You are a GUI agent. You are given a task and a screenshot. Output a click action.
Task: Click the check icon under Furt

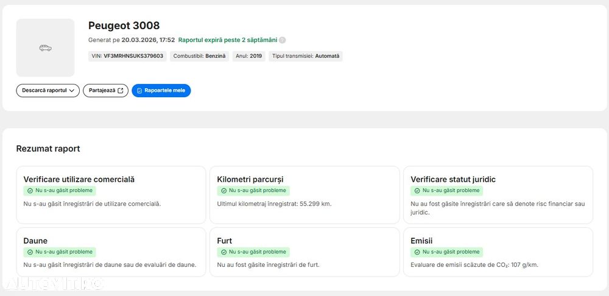(224, 252)
